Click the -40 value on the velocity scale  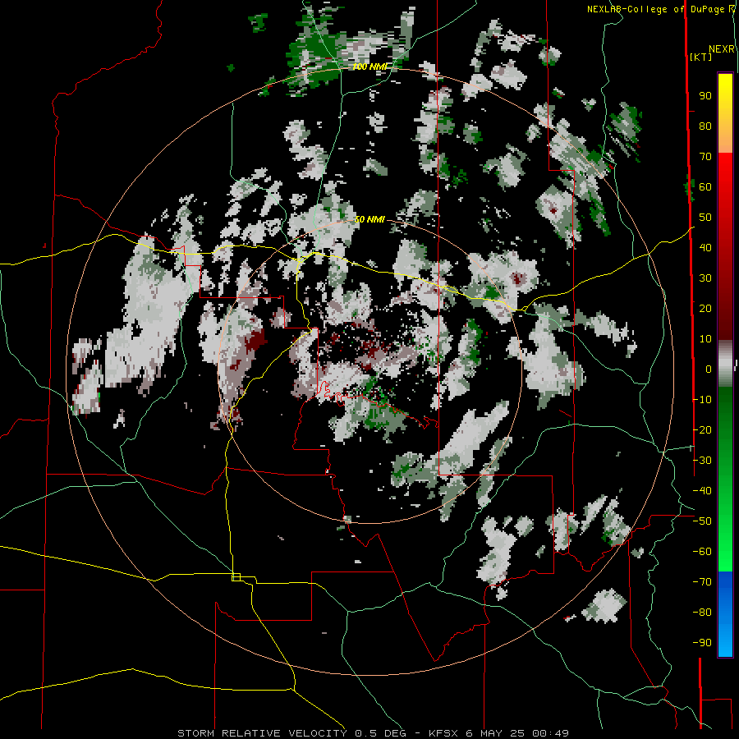pyautogui.click(x=702, y=491)
